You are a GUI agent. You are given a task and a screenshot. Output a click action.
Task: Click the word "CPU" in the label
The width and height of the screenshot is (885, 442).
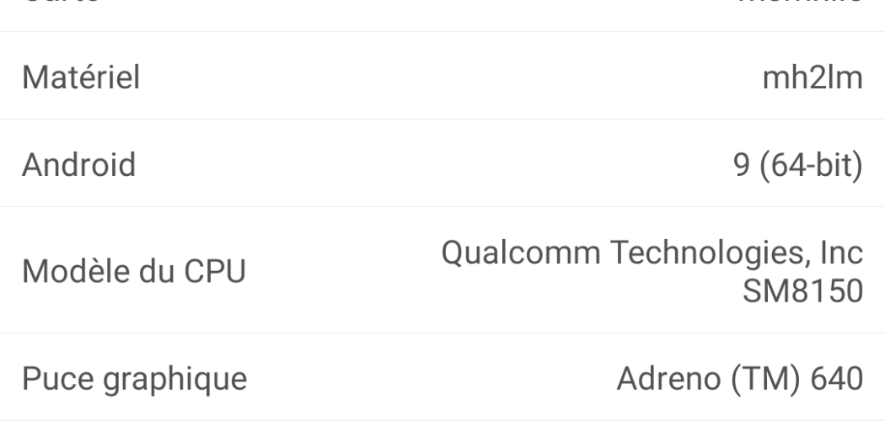pos(216,271)
